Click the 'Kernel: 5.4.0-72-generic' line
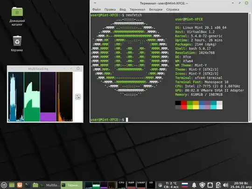 click(x=199, y=36)
